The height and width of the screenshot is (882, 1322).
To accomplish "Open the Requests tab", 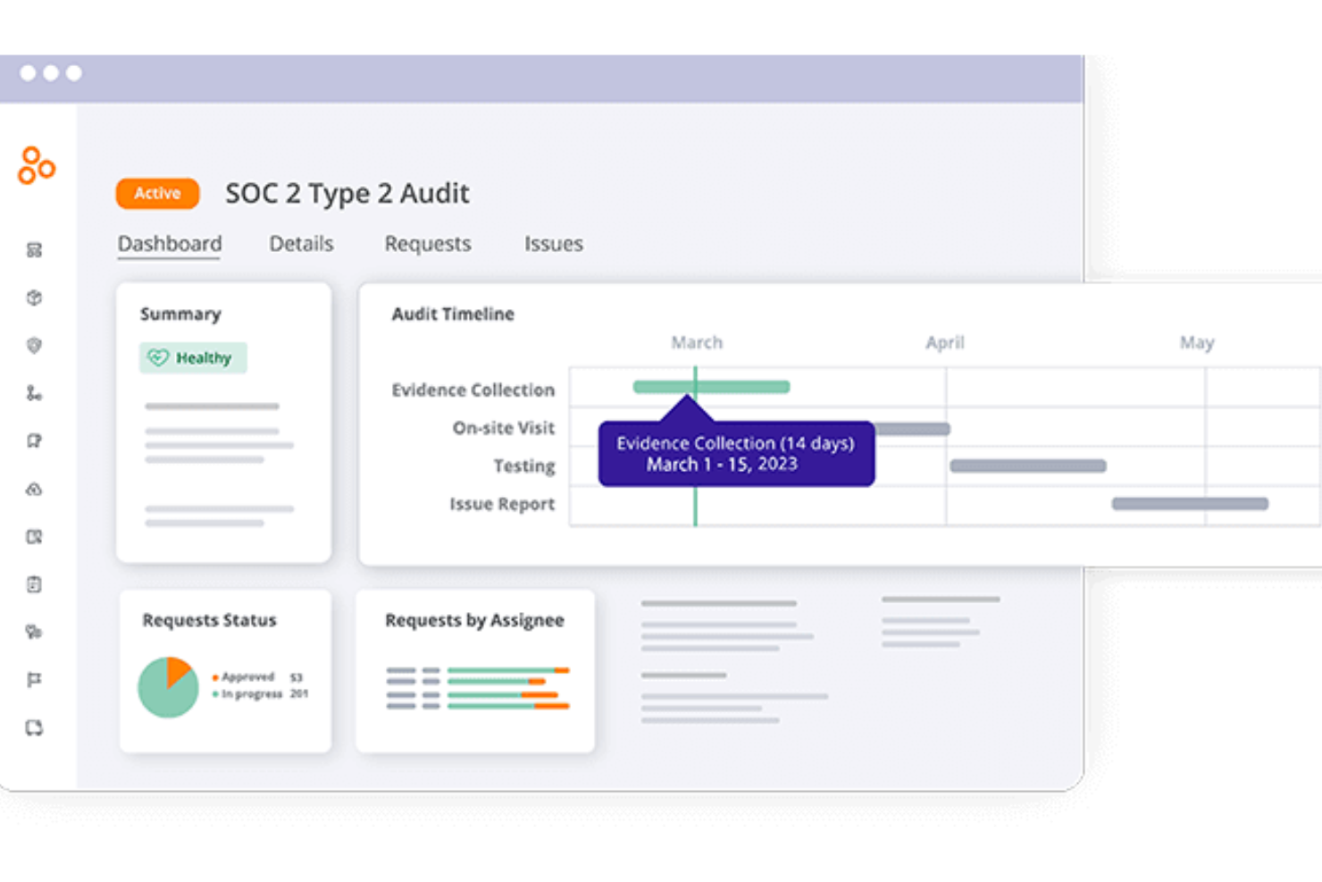I will click(428, 243).
